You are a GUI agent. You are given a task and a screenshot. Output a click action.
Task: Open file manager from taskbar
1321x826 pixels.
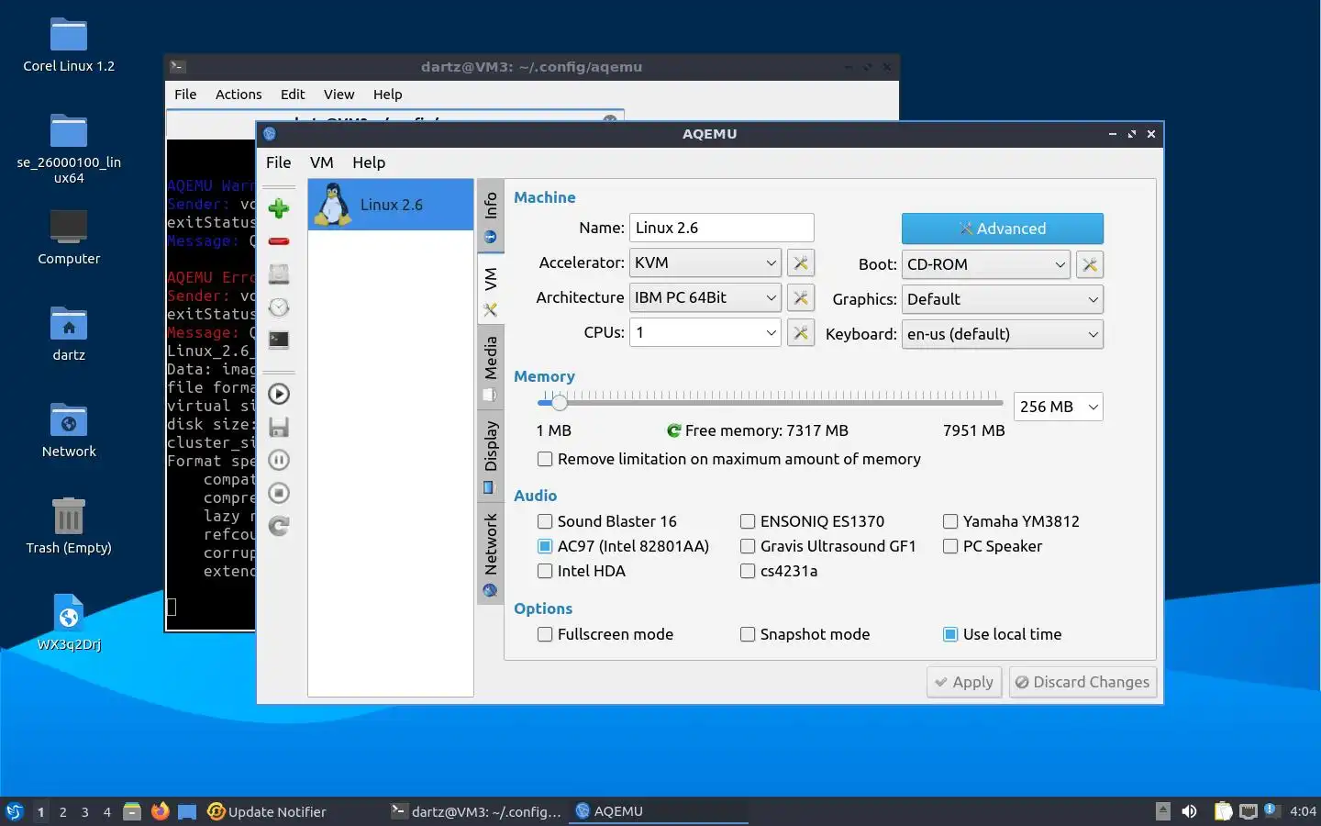click(x=132, y=811)
